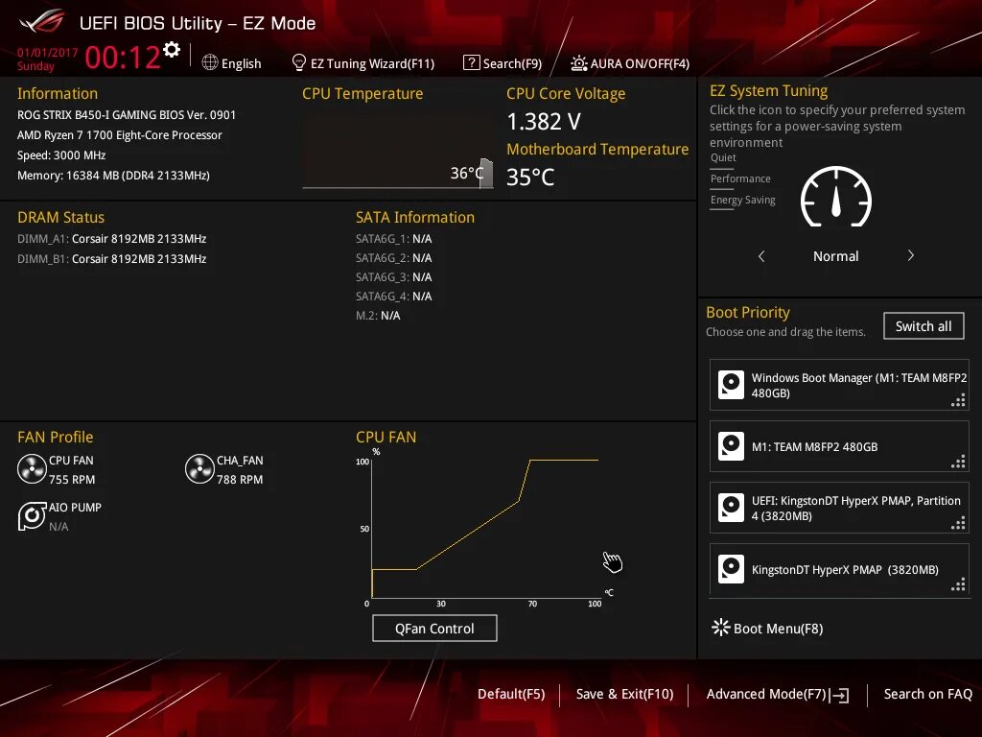Image resolution: width=982 pixels, height=737 pixels.
Task: Click disk icon of M1: TEAM M8FP2 480GB
Action: coord(731,446)
